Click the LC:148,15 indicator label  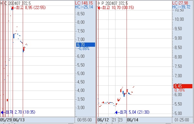(84, 3)
